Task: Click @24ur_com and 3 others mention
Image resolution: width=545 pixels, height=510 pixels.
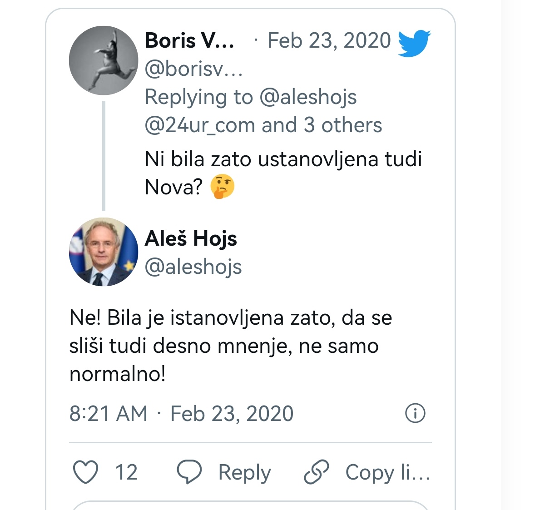Action: click(x=263, y=125)
